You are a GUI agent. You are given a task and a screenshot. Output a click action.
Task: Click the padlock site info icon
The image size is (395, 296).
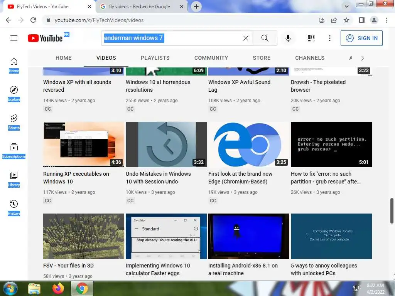[49, 20]
